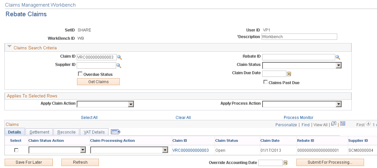Open Apply Process Action dropdown
The image size is (377, 168).
pos(302,104)
